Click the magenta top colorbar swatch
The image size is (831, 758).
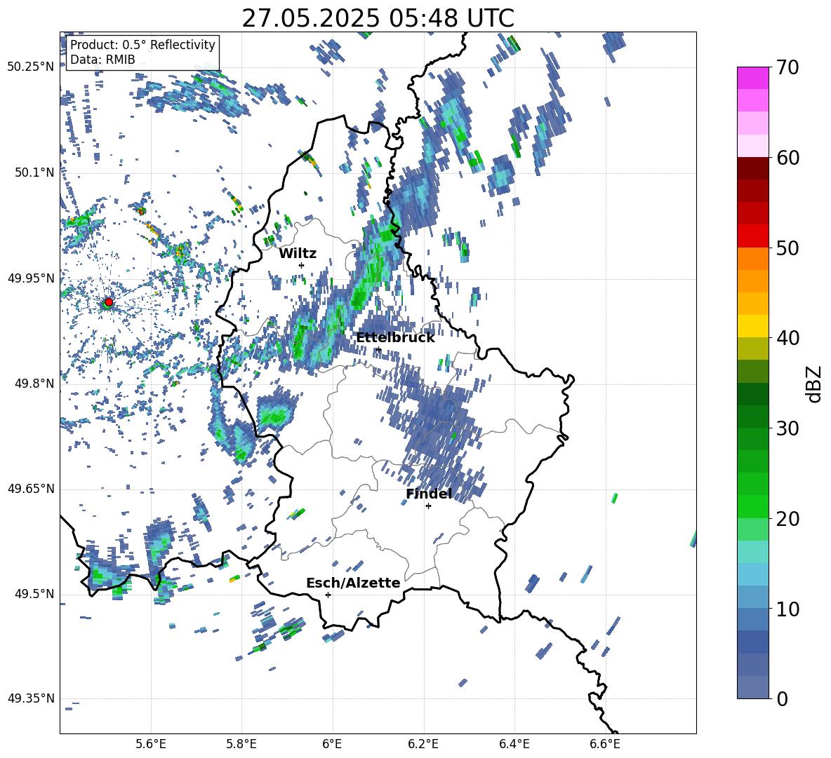pos(752,78)
